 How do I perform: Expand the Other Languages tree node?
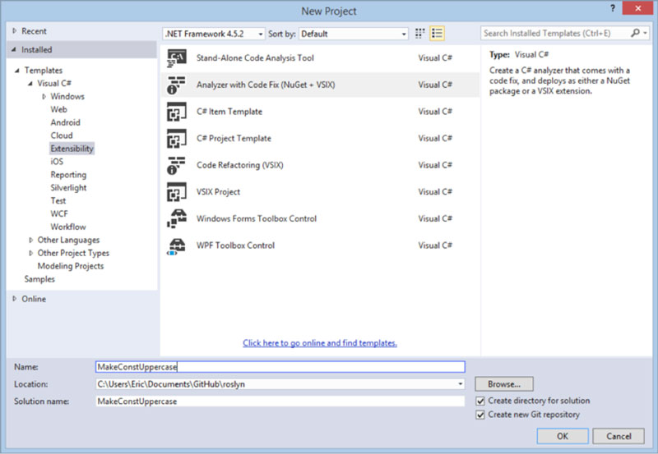point(30,240)
